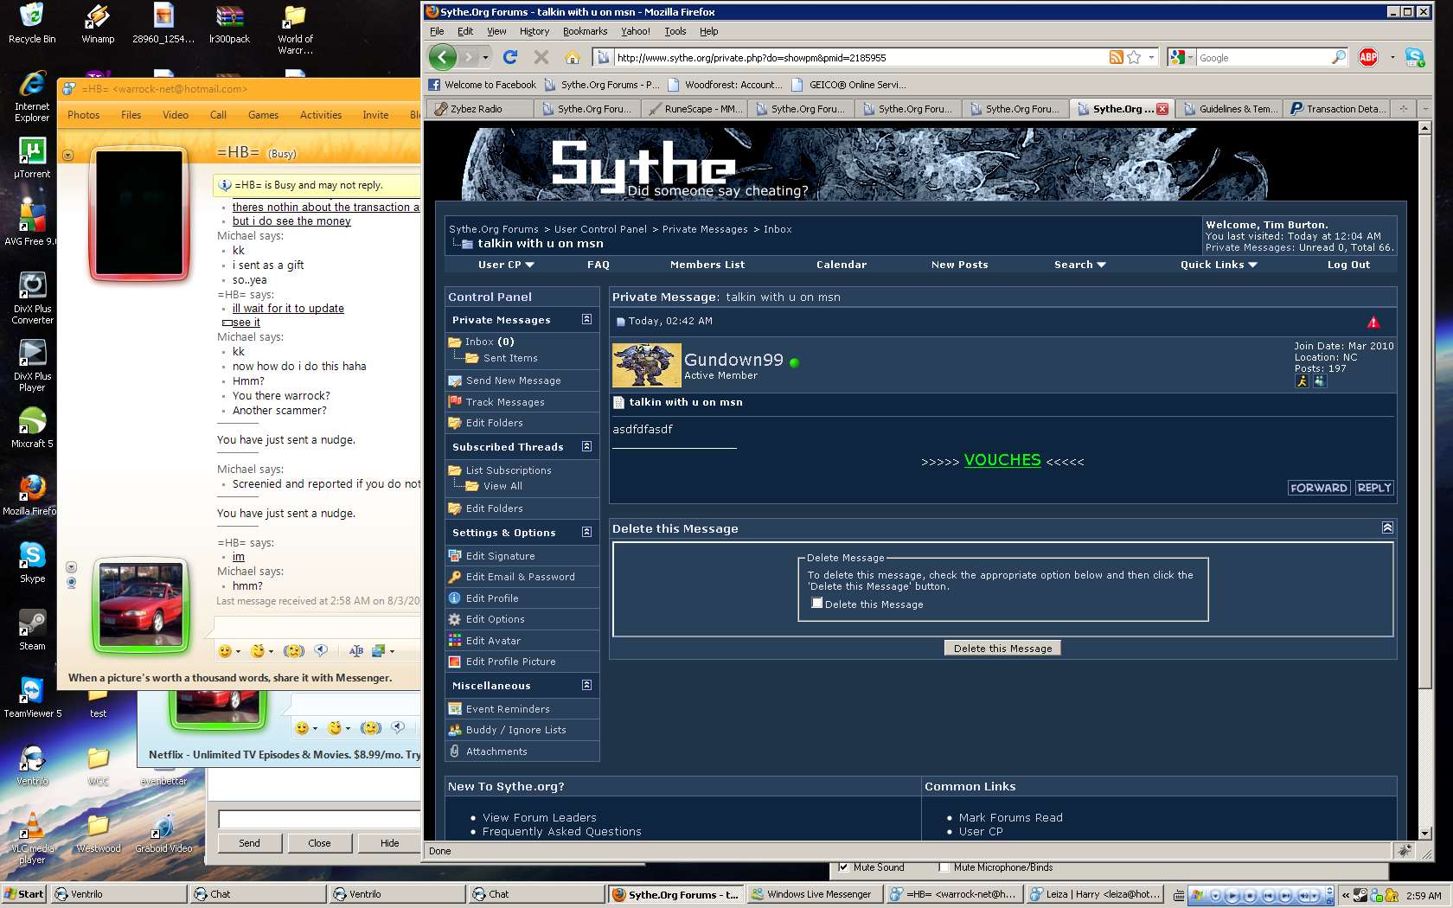Image resolution: width=1453 pixels, height=908 pixels.
Task: Open Edit Signature settings link
Action: [x=500, y=556]
